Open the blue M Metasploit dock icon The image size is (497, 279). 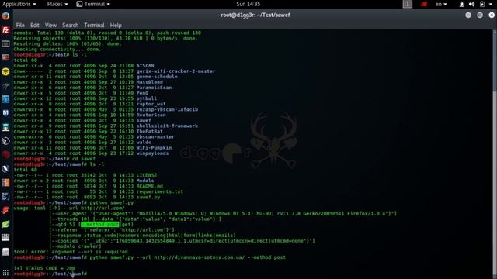(5, 113)
